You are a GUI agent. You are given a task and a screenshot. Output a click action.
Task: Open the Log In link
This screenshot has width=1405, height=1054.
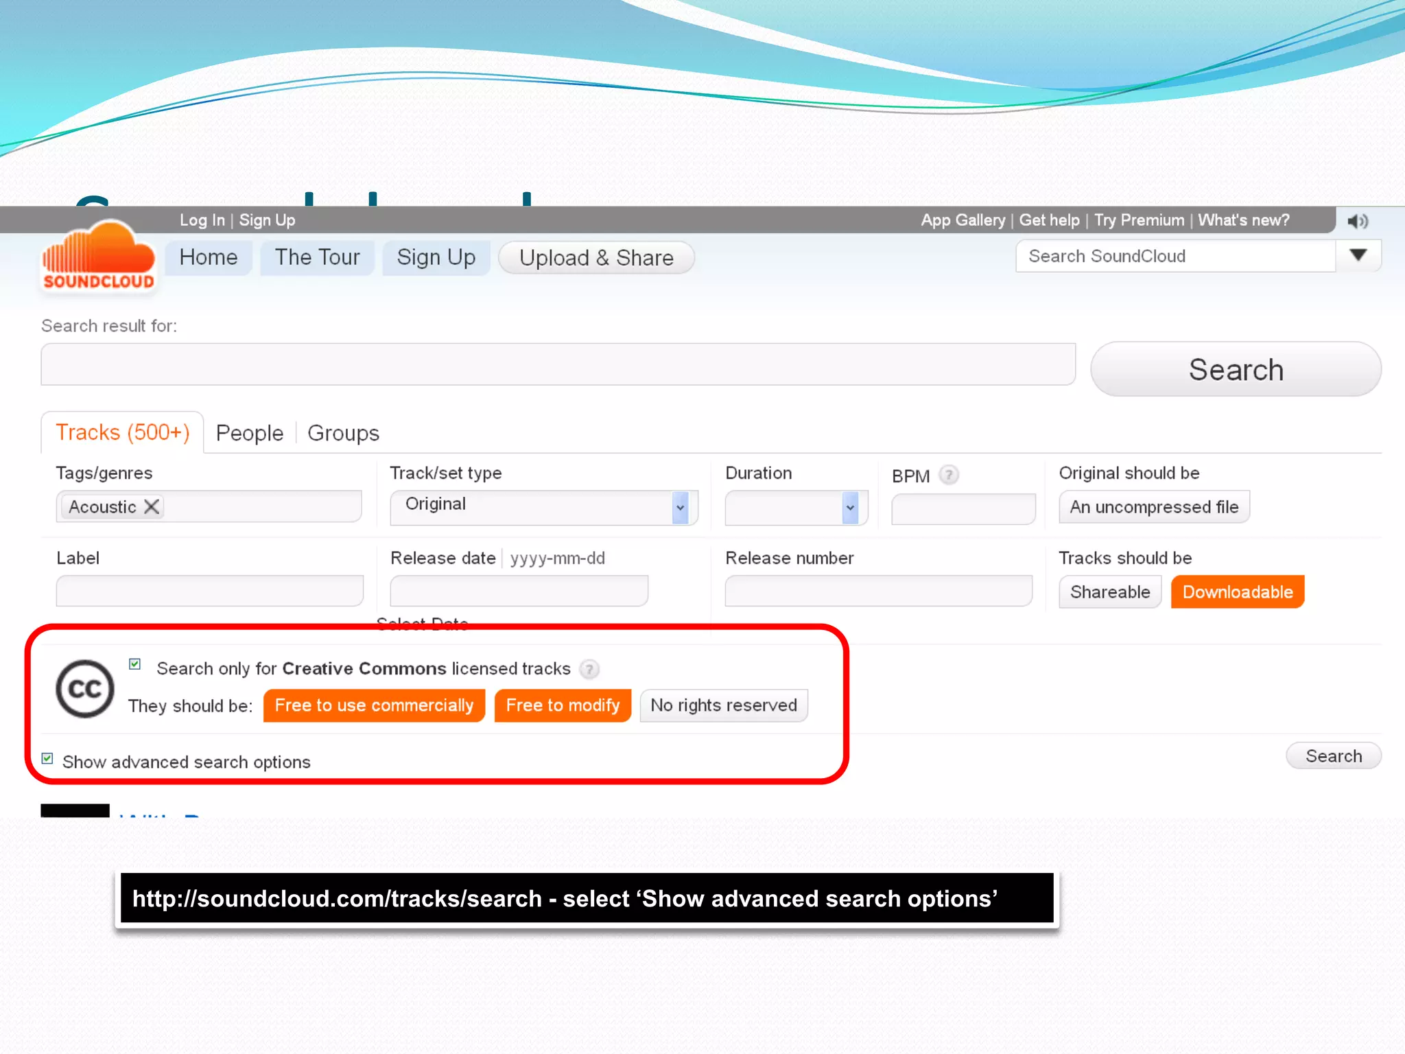(202, 220)
